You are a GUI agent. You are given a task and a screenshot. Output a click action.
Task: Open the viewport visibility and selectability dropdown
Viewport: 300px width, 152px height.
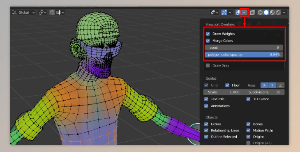click(214, 13)
